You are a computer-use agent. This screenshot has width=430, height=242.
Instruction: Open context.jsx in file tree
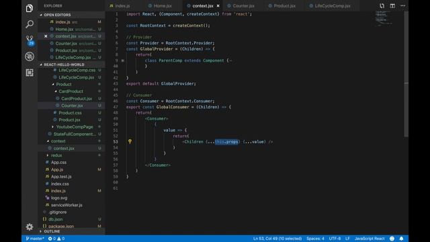click(x=71, y=148)
